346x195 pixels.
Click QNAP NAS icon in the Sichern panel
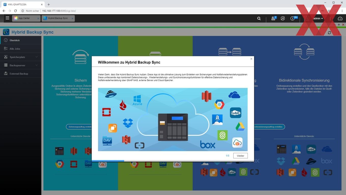pos(59,151)
